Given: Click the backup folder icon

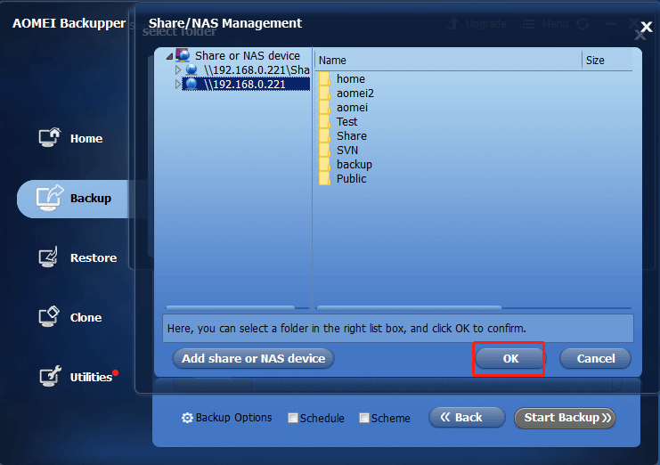Looking at the screenshot, I should 324,165.
